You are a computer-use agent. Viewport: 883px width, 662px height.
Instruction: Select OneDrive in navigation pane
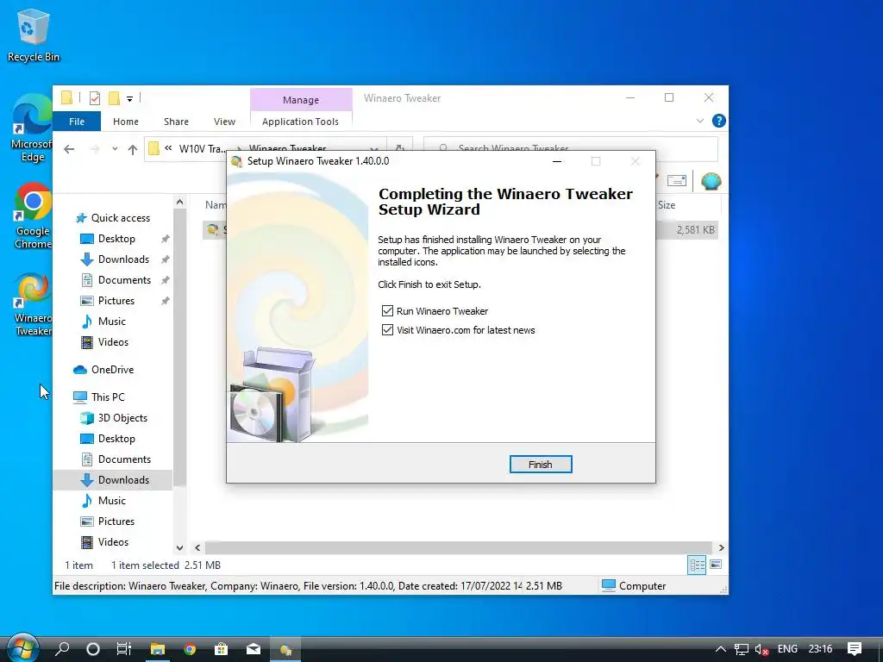coord(112,370)
